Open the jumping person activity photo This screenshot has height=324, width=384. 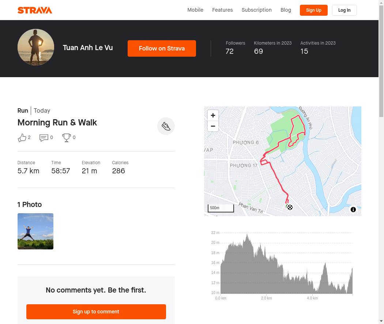coord(35,231)
